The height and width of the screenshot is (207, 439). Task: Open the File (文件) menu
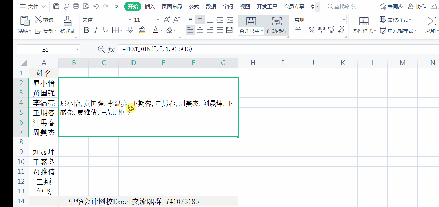pyautogui.click(x=33, y=6)
